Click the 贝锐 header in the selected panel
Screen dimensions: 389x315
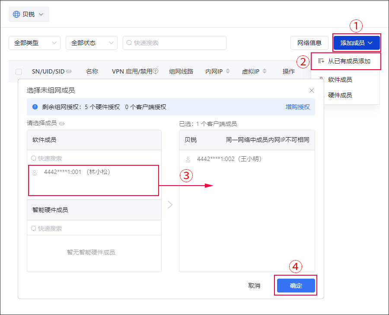click(x=191, y=140)
